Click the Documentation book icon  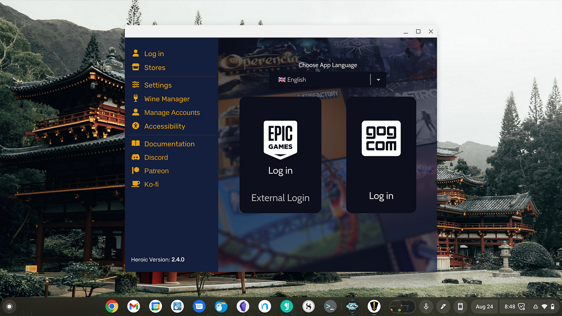[136, 143]
